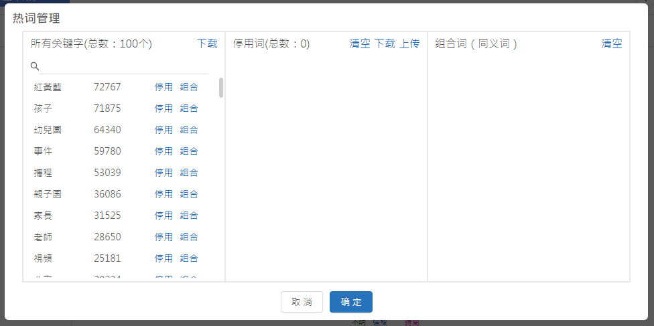Screen dimensions: 654x326
Task: Combine the keyword 攜程 via 組合
Action: (189, 173)
